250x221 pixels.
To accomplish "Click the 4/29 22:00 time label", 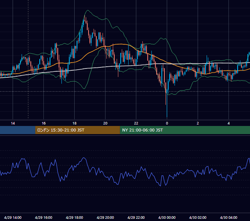I will pyautogui.click(x=136, y=217).
